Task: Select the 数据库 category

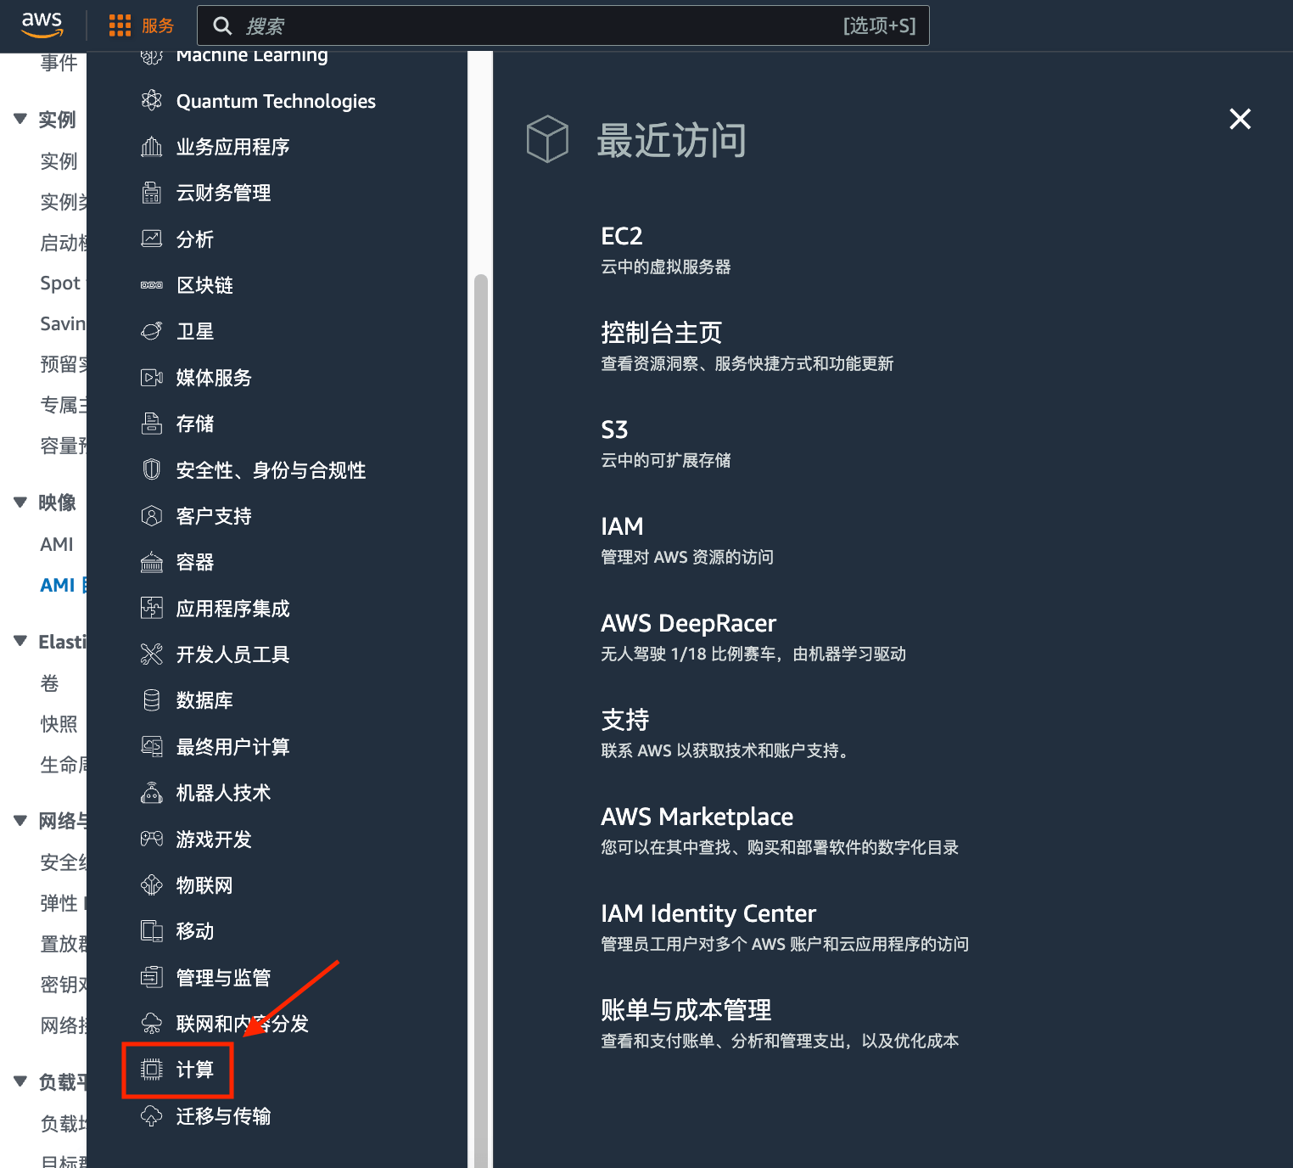Action: coord(204,700)
